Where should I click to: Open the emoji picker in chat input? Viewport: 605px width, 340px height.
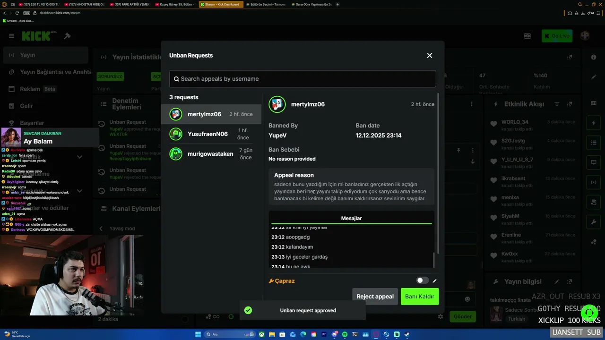[x=467, y=299]
